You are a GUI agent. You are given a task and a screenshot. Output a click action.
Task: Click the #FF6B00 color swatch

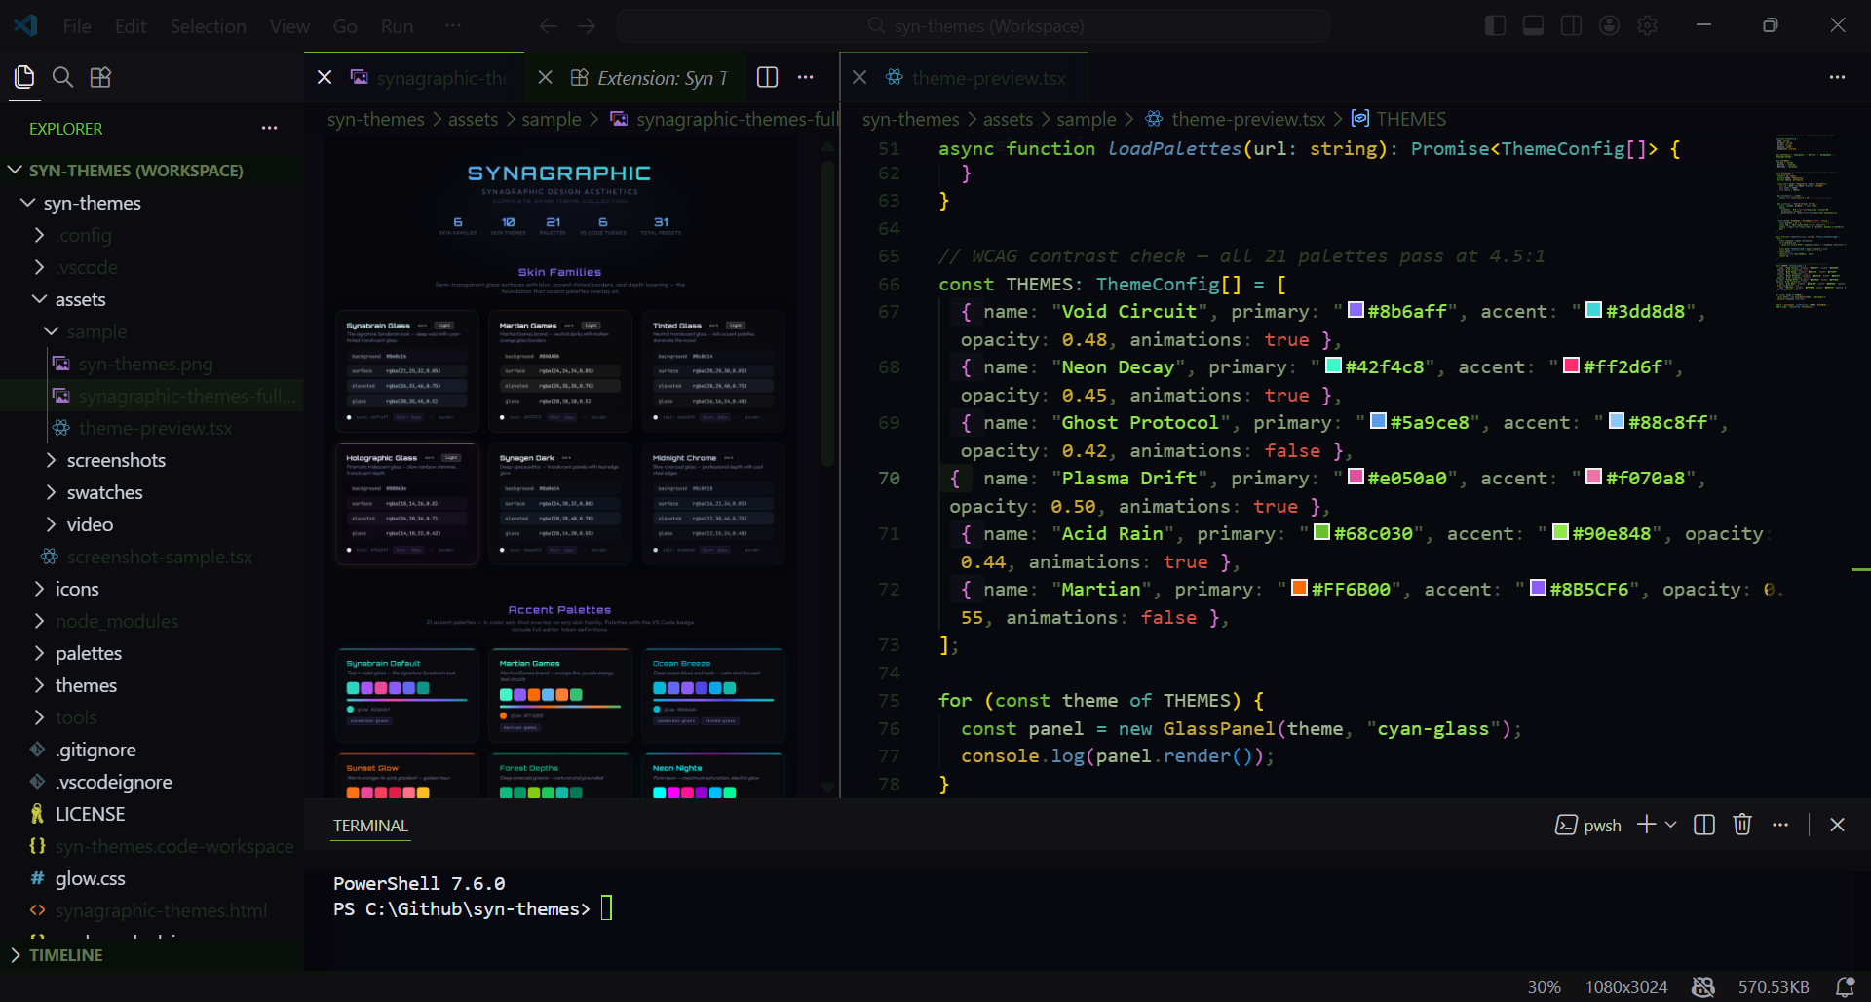1299,588
